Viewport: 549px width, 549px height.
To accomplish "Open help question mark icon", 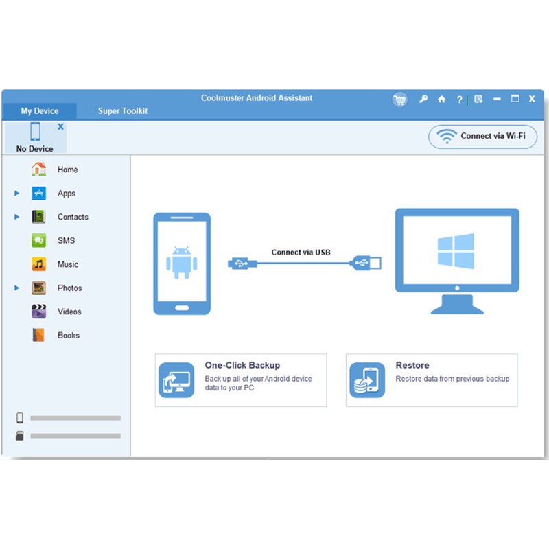I will [460, 100].
